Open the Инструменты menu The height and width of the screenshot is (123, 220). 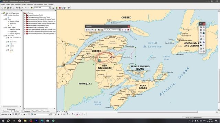pos(38,4)
